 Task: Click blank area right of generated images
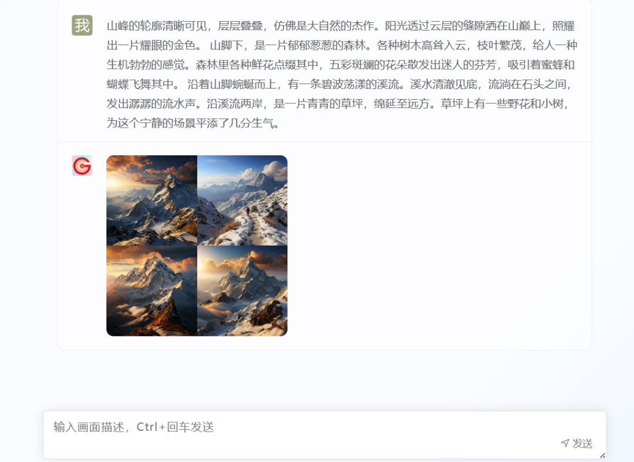[x=439, y=246]
